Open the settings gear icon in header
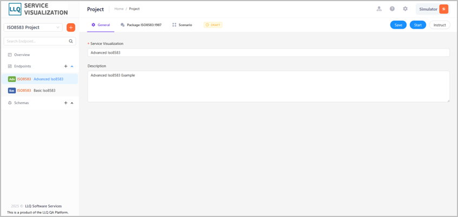Screen dimensions: 458x217 tap(405, 9)
